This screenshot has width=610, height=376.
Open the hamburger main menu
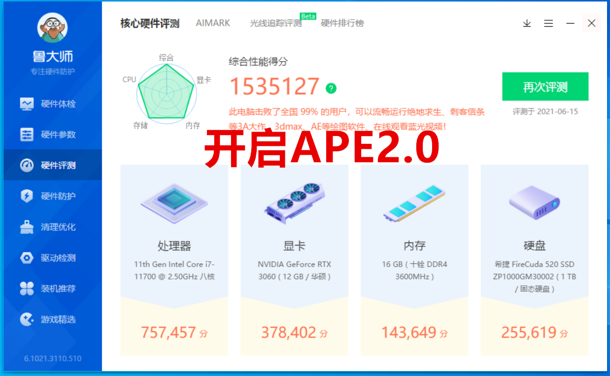[x=548, y=23]
